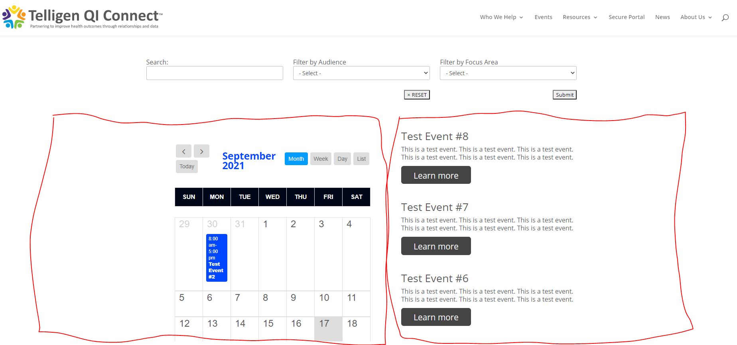This screenshot has width=737, height=345.
Task: Switch calendar to Day view
Action: point(342,159)
